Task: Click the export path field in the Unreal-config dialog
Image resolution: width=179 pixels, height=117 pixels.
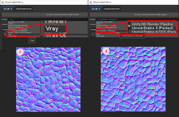Action: [x=134, y=15]
